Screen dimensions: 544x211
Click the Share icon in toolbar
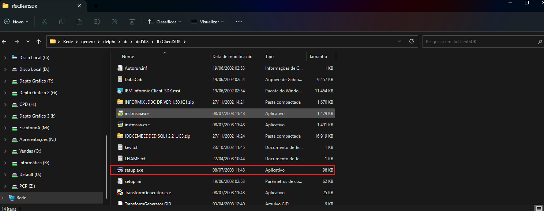click(115, 22)
